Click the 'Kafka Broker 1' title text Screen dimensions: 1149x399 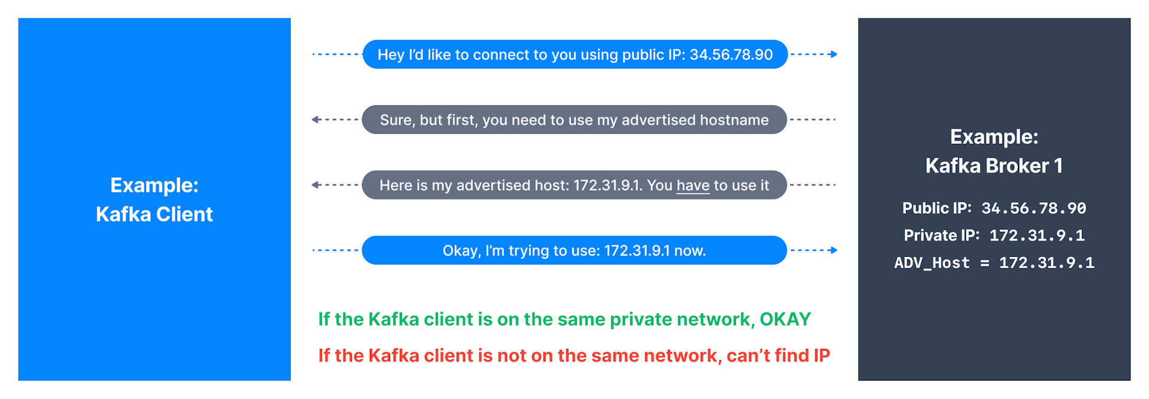[x=994, y=165]
